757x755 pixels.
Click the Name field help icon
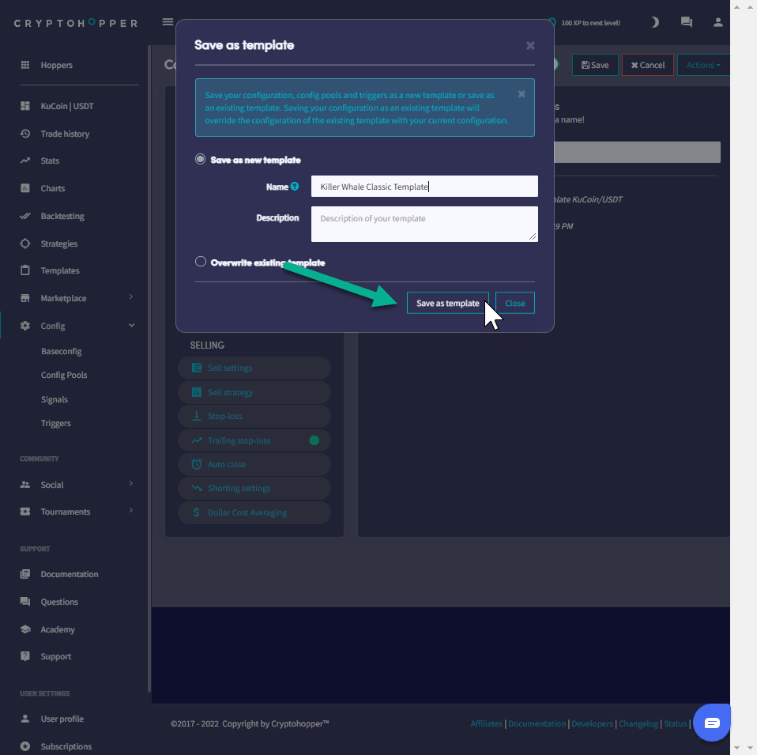coord(295,187)
